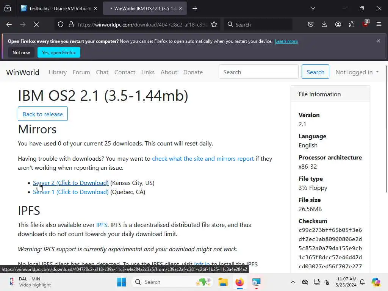Viewport: 388px width, 291px height.
Task: Close the Testbuilds VirtualBox tab
Action: pyautogui.click(x=95, y=9)
